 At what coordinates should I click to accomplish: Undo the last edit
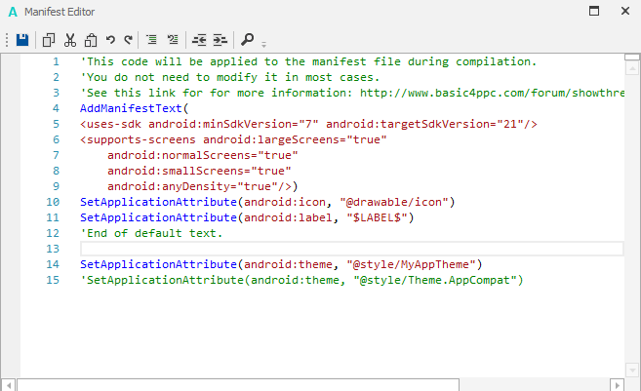[x=110, y=40]
